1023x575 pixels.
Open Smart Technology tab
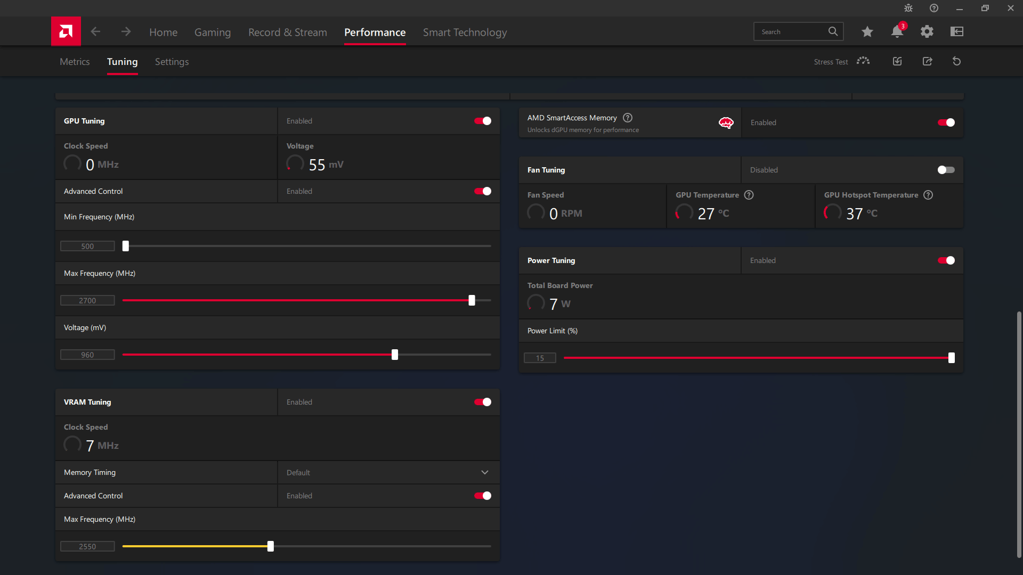coord(465,32)
